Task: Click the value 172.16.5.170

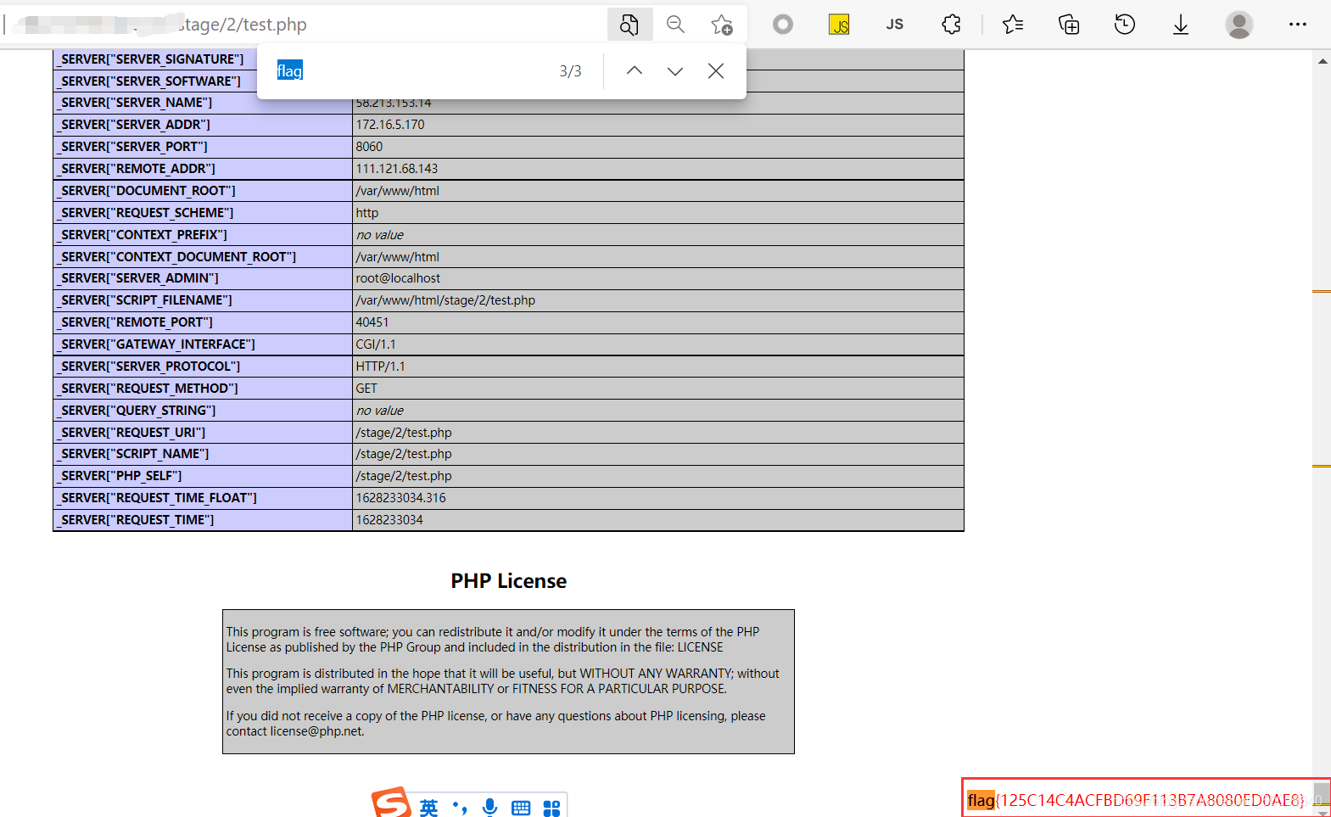Action: click(x=390, y=125)
